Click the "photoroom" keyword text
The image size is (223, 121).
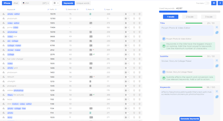(12, 72)
